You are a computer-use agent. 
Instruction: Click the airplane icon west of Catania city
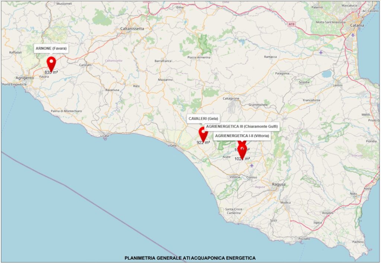coord(321,52)
